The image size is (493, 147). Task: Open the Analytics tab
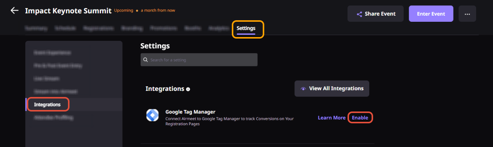[x=218, y=28]
